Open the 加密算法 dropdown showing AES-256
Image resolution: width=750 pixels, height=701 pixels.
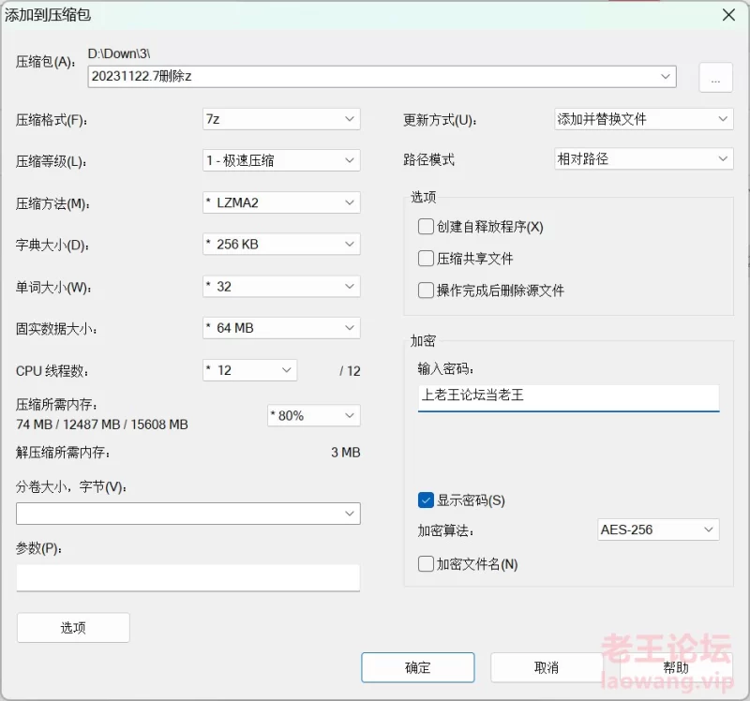(658, 529)
